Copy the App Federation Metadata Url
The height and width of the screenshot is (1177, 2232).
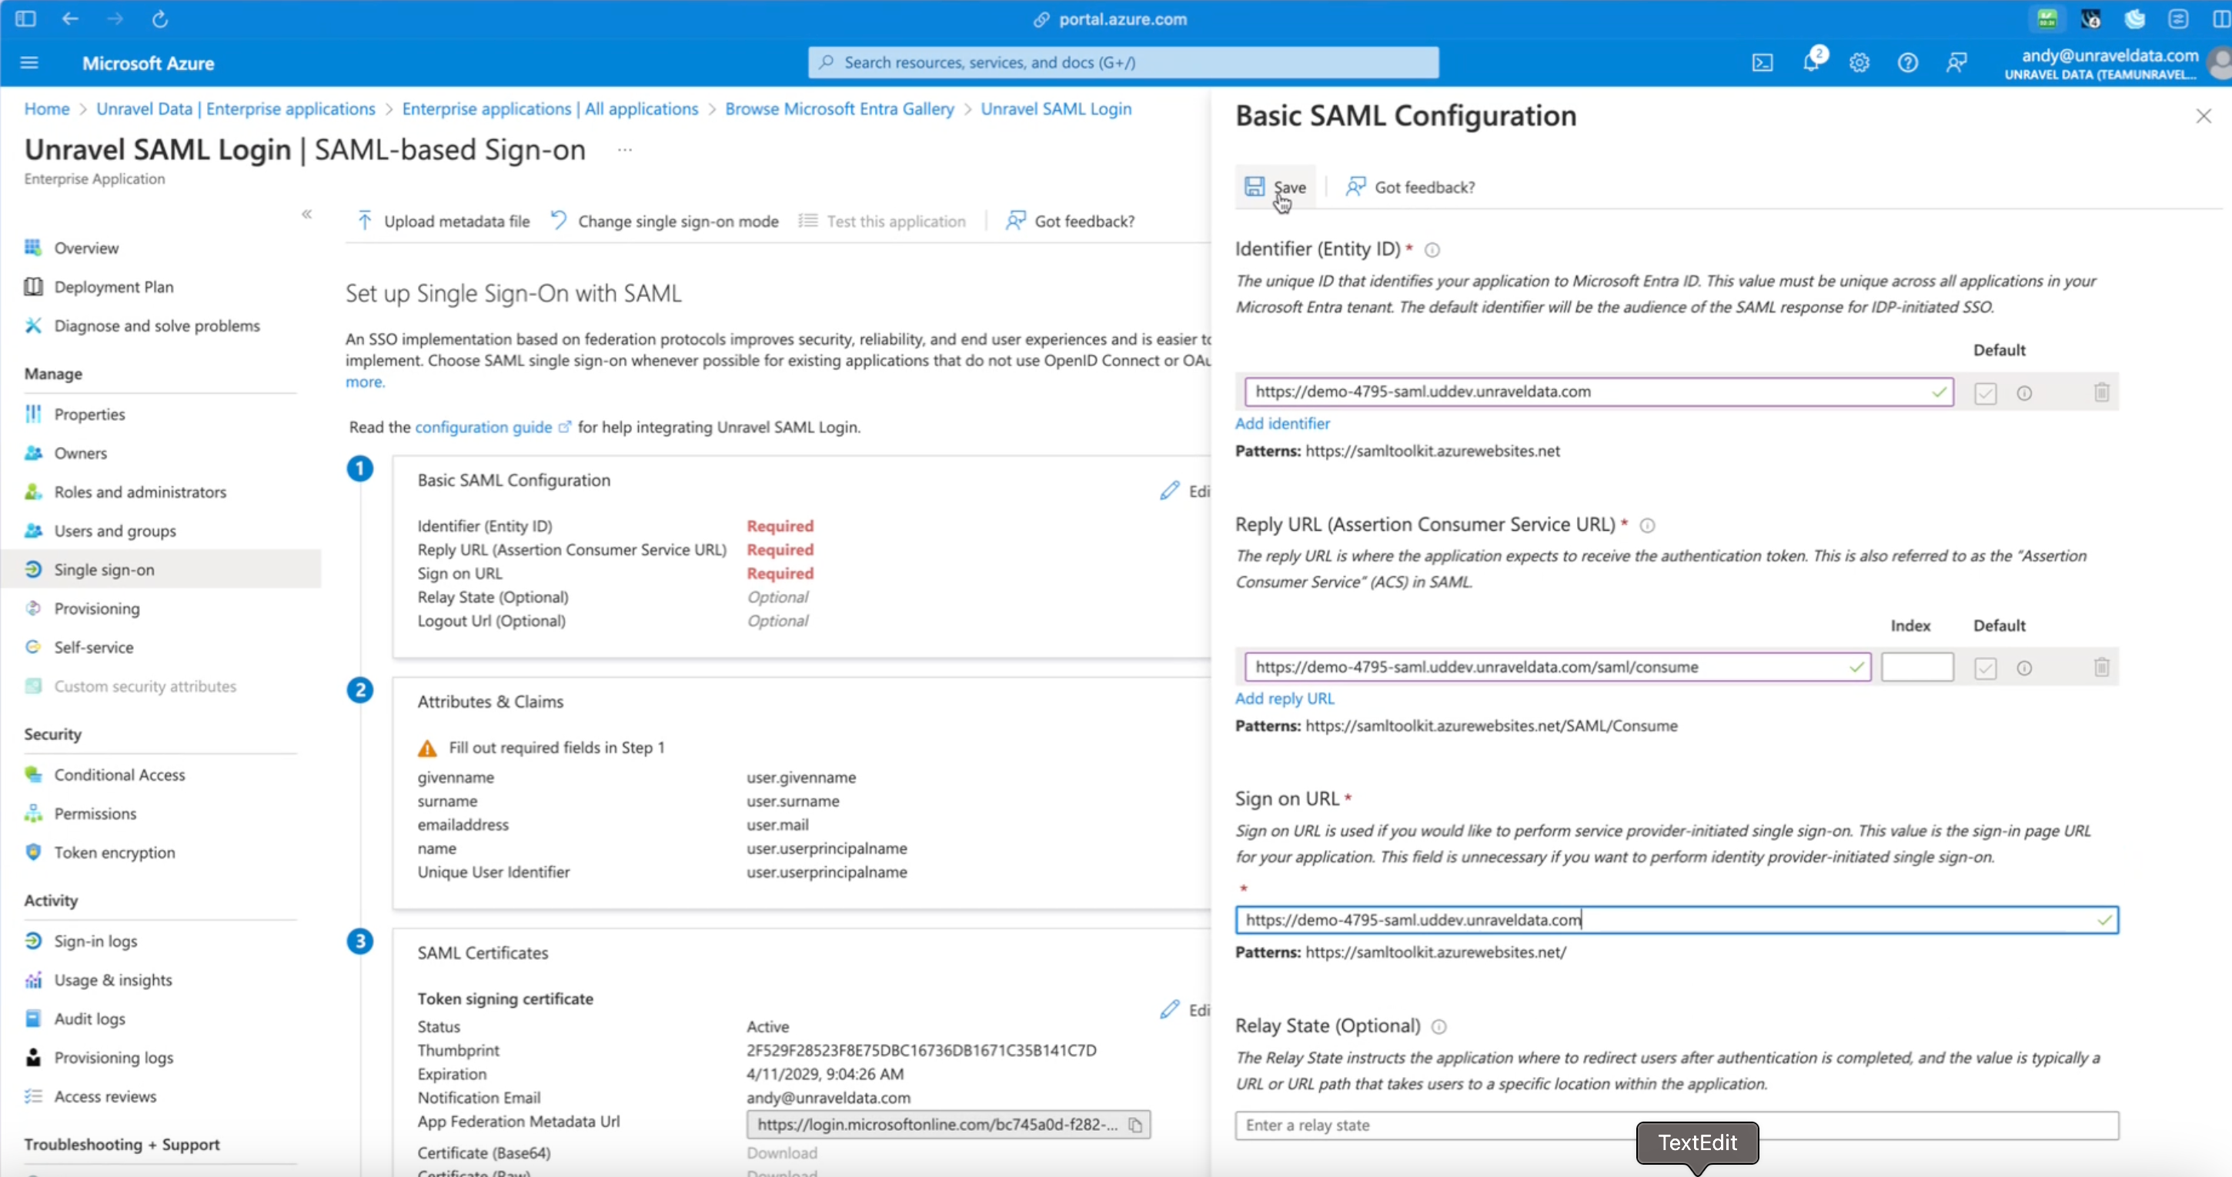(x=1136, y=1125)
